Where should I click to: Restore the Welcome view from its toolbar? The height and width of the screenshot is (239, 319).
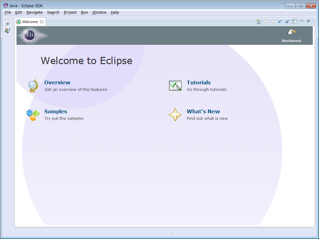[x=308, y=21]
